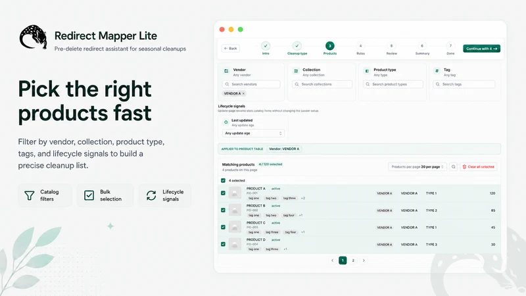Click 'Clear all selected'
The image size is (526, 296).
(x=479, y=167)
